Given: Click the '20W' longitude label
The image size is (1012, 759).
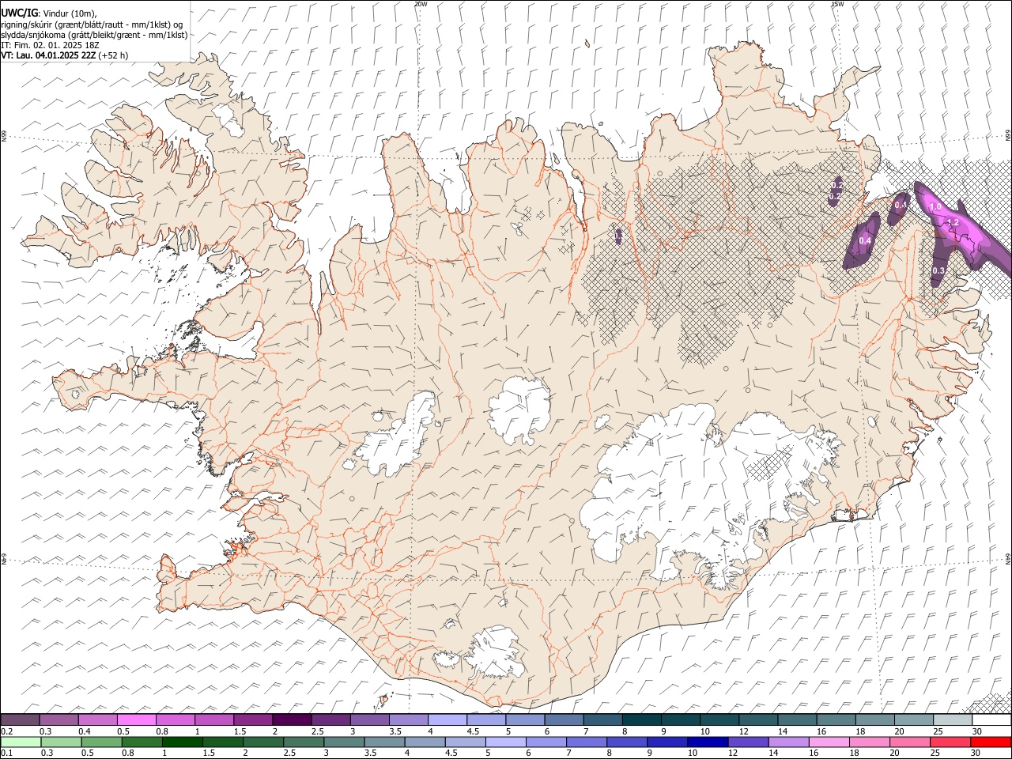Looking at the screenshot, I should (x=421, y=4).
